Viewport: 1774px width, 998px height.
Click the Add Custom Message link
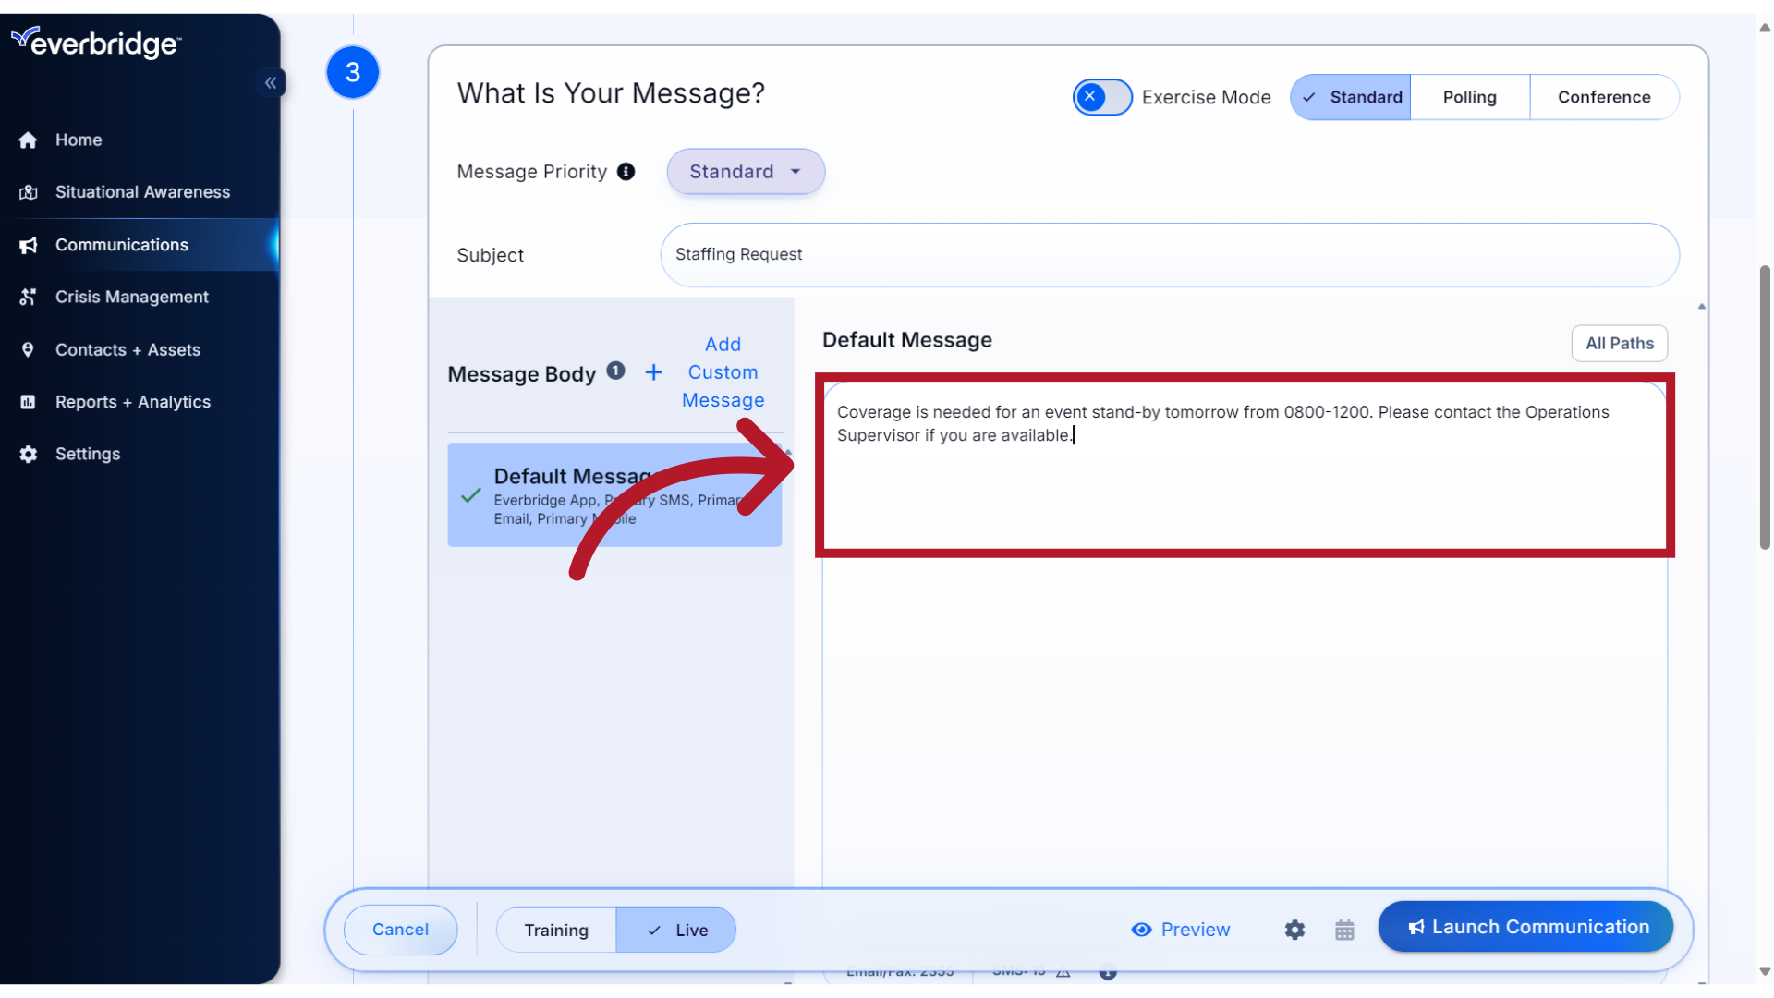pyautogui.click(x=723, y=371)
